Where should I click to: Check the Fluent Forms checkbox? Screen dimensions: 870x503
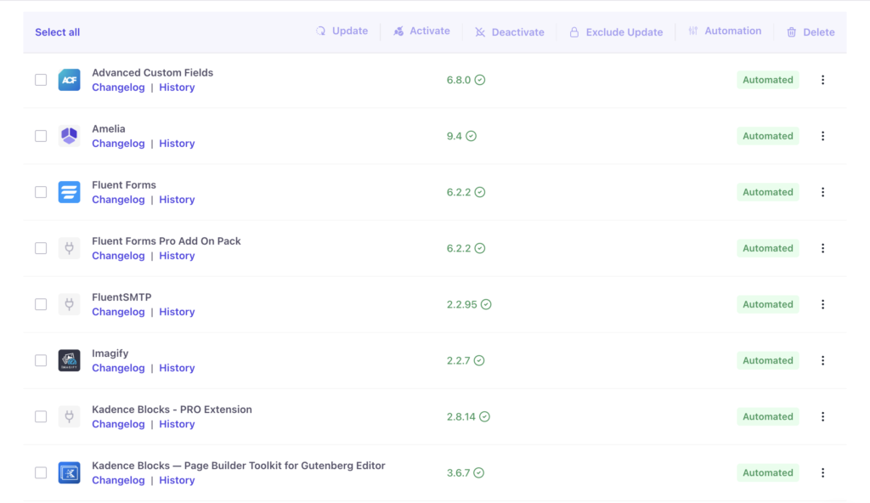41,192
